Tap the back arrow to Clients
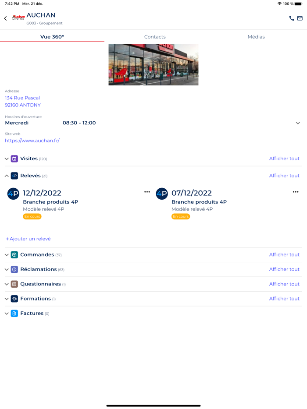 coord(6,18)
